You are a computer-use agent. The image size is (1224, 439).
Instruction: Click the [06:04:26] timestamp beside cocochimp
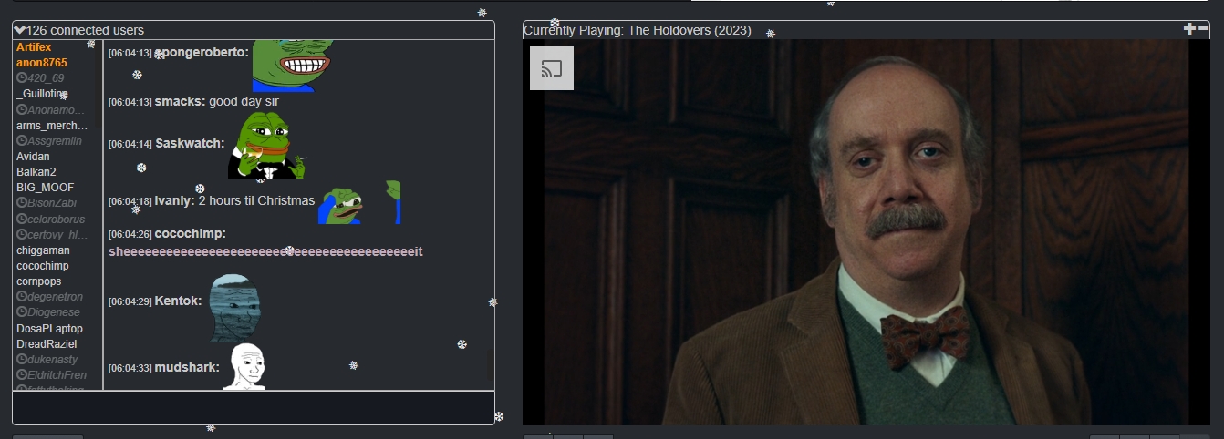pos(130,234)
